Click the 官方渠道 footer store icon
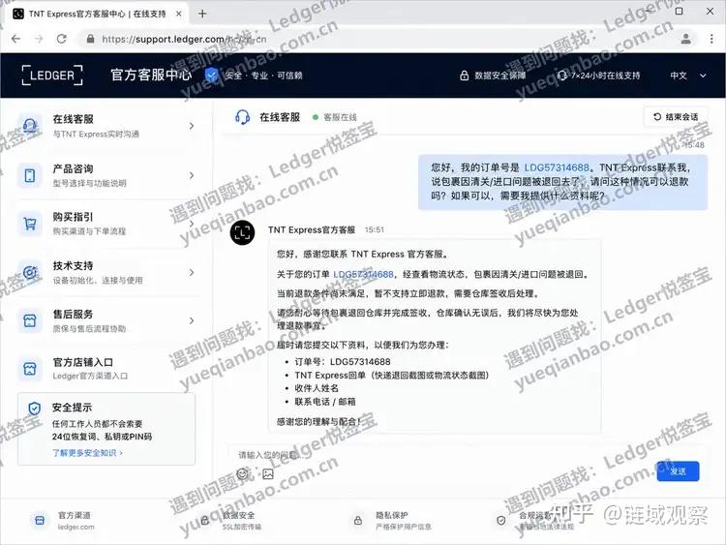This screenshot has width=726, height=545. click(x=40, y=521)
